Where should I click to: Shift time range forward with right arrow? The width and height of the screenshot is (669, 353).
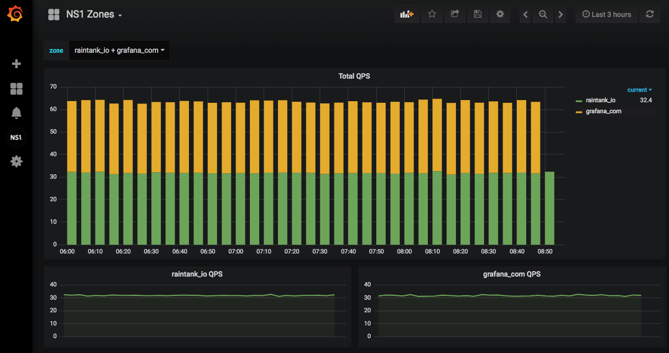[x=560, y=15]
